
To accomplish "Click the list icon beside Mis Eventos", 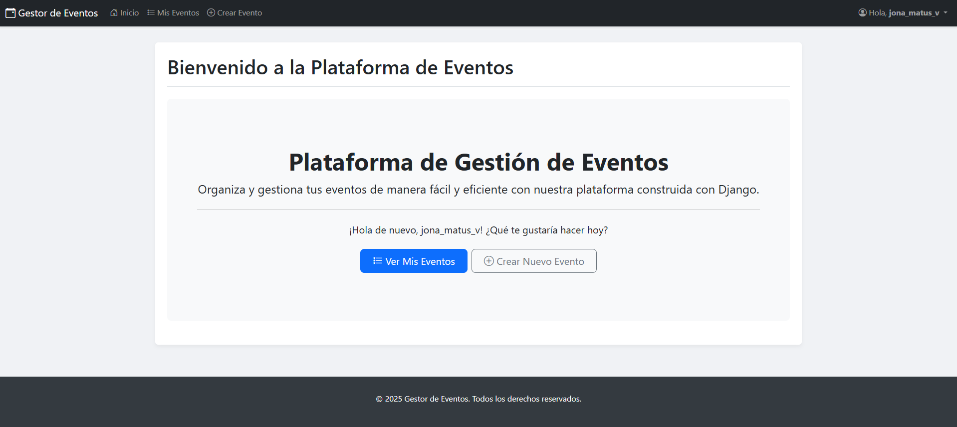I will click(151, 12).
